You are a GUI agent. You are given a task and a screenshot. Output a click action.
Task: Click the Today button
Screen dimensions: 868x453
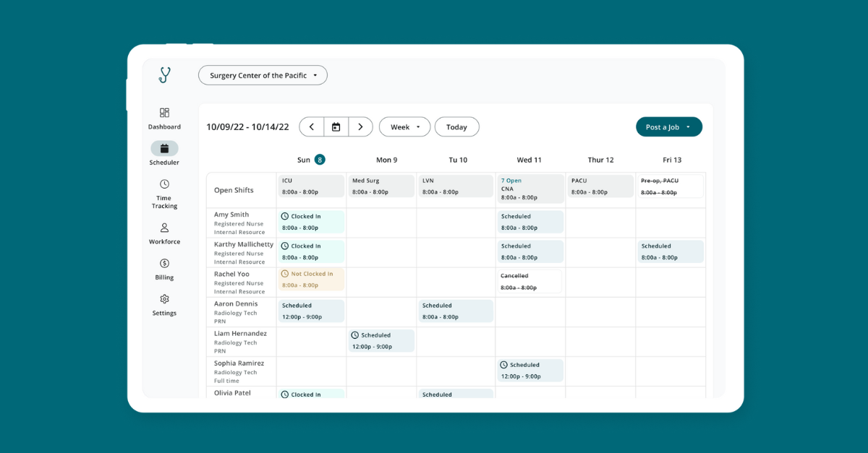pyautogui.click(x=456, y=126)
